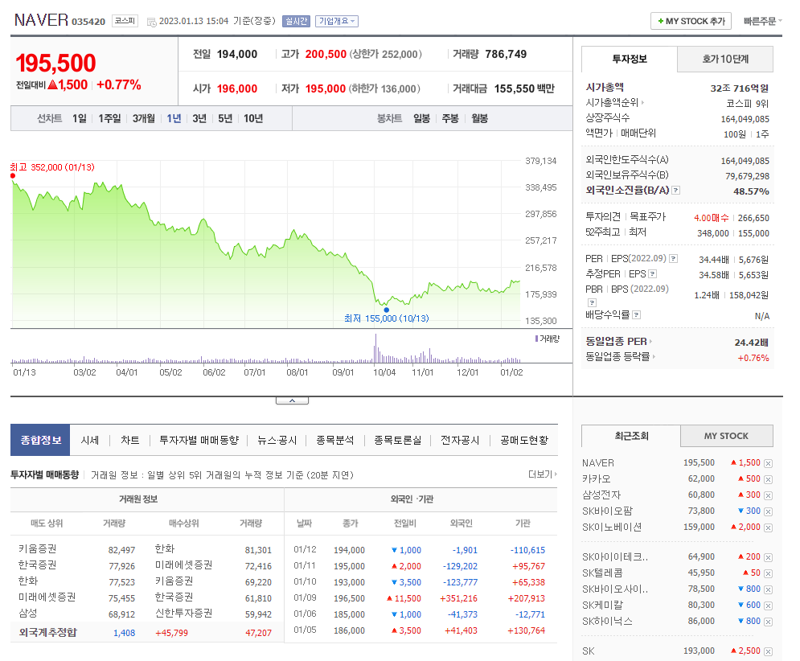800x661 pixels.
Task: Remove SK from recent list
Action: (768, 651)
